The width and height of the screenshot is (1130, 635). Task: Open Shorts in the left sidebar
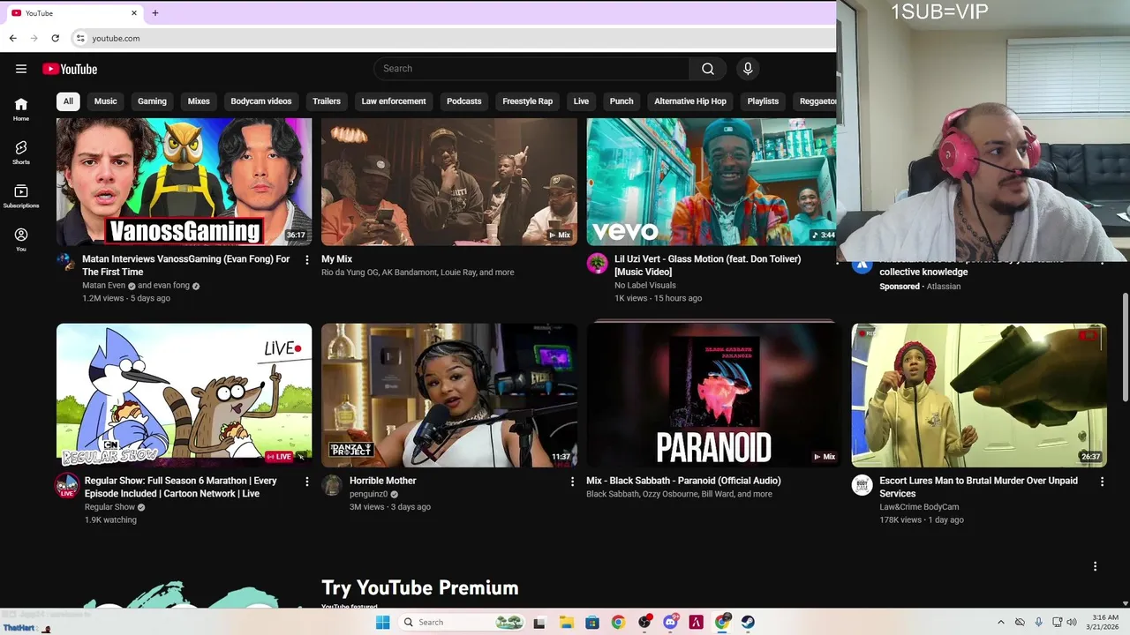(21, 153)
